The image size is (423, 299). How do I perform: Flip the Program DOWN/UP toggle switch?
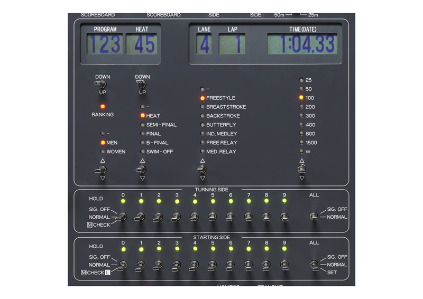tap(102, 84)
